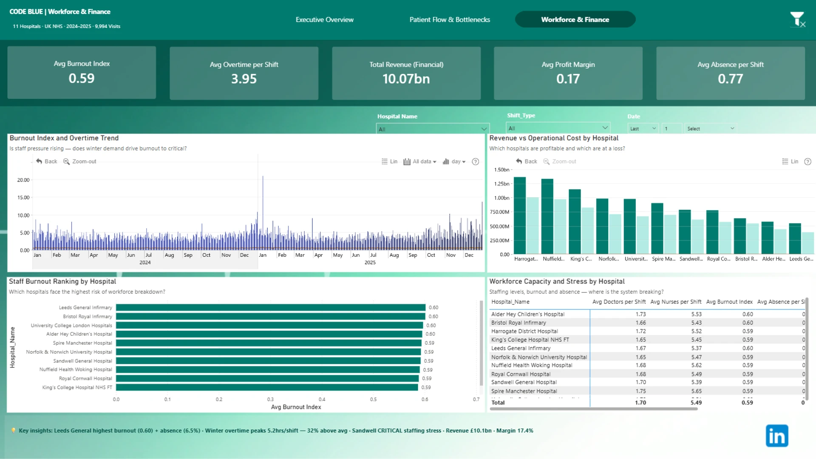Click help icon in Revenue vs Cost chart

(x=808, y=161)
